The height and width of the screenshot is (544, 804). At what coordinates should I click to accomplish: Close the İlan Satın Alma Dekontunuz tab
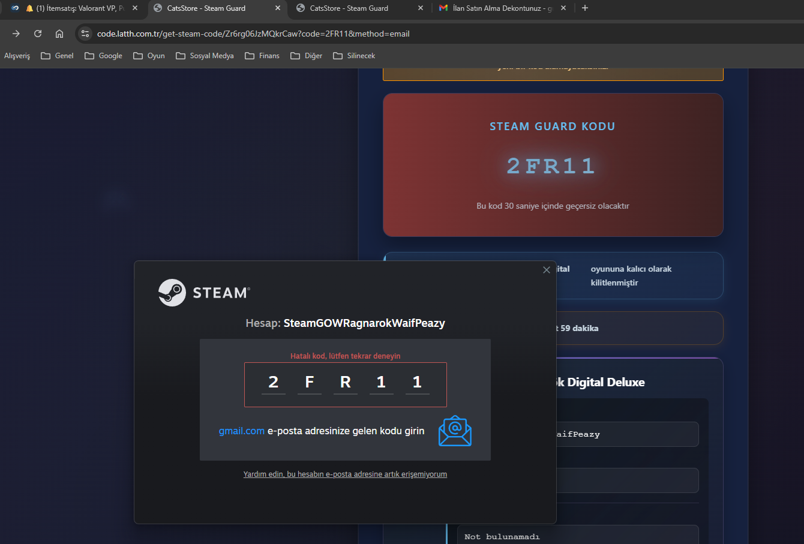click(x=563, y=8)
